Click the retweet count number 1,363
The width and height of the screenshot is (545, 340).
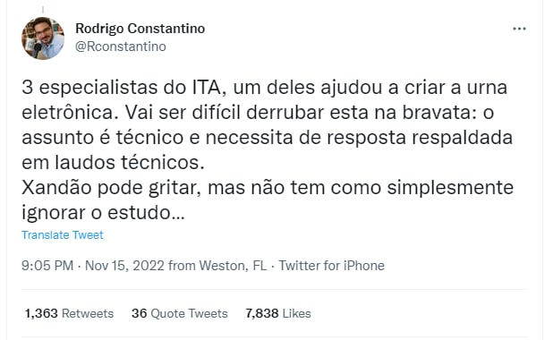(x=41, y=313)
